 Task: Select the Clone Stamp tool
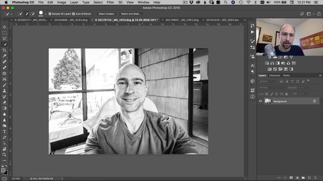tap(5, 90)
